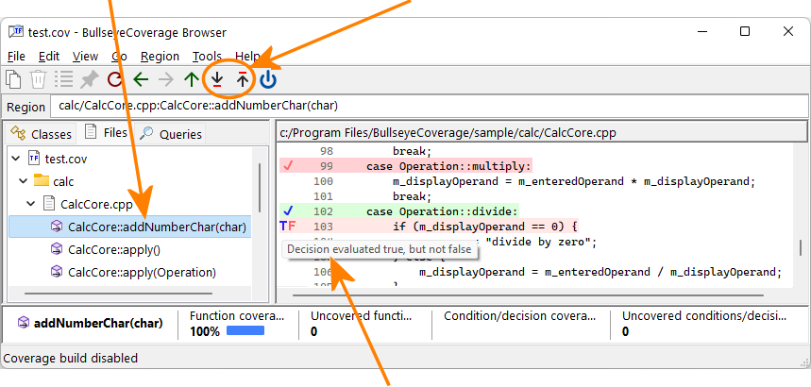
Task: Click line 103 if statement code
Action: point(485,227)
